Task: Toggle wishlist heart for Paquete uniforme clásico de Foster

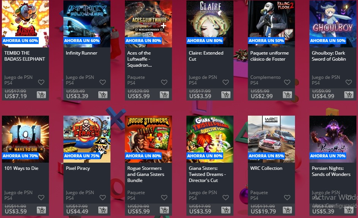Action: (287, 82)
